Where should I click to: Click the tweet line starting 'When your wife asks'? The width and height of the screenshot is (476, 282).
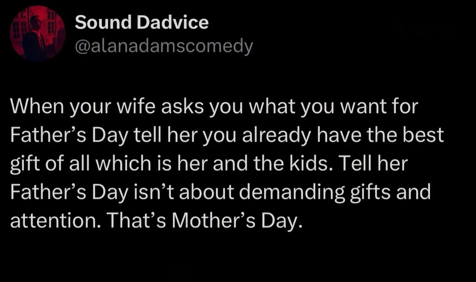point(214,107)
